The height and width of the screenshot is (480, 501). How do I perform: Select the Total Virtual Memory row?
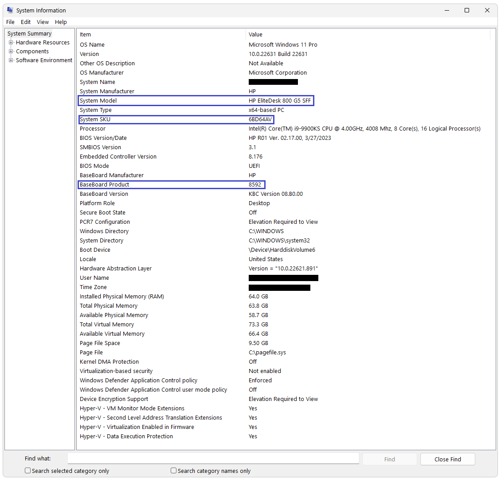(283, 324)
